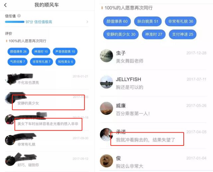Tap the 声音很甜美 10 tag
Image resolution: width=213 pixels, height=172 pixels.
coord(65,51)
